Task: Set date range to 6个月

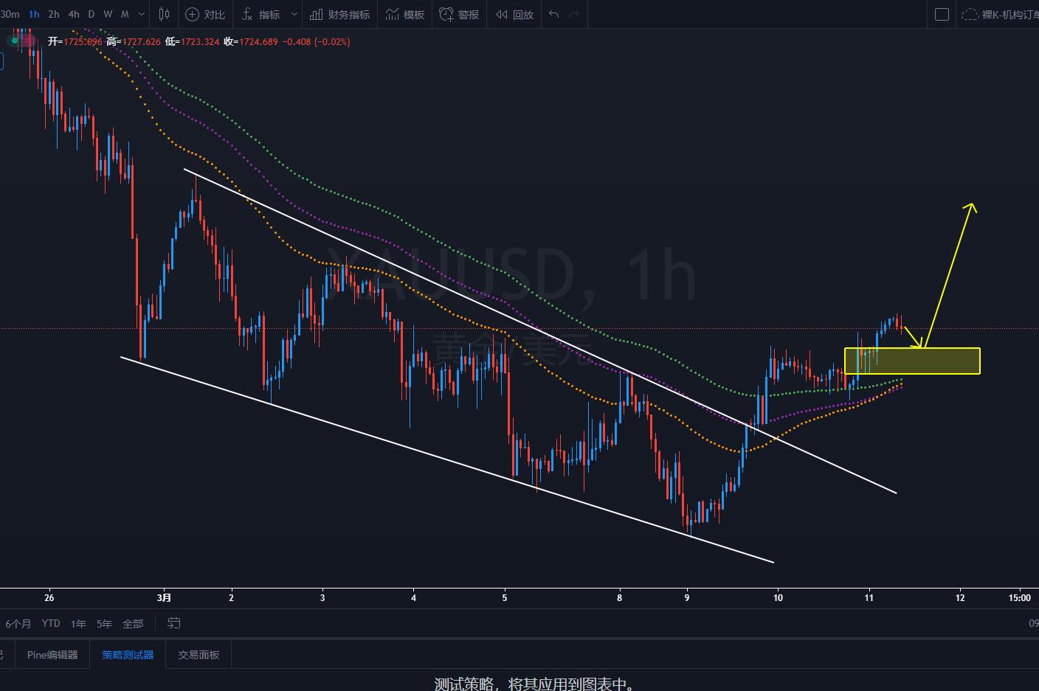Action: tap(18, 624)
